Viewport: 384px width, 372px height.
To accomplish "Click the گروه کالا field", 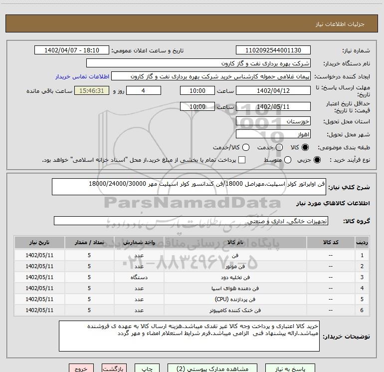I will (191, 221).
